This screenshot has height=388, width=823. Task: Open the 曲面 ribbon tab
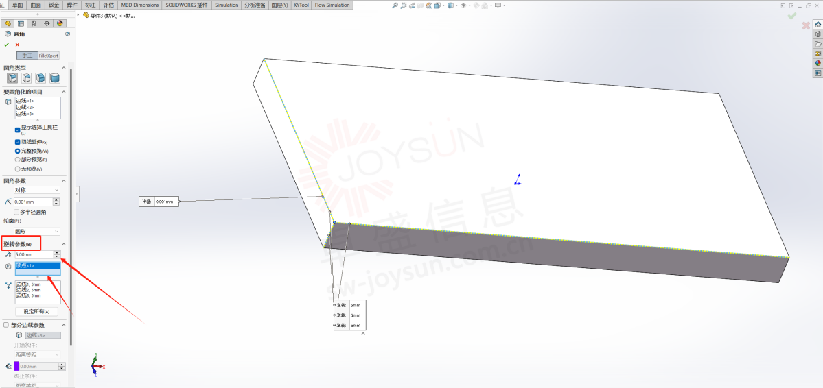point(36,5)
